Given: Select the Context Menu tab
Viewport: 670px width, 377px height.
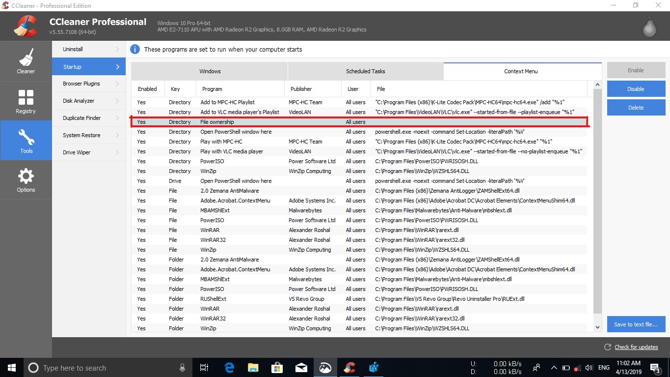Looking at the screenshot, I should pos(522,71).
